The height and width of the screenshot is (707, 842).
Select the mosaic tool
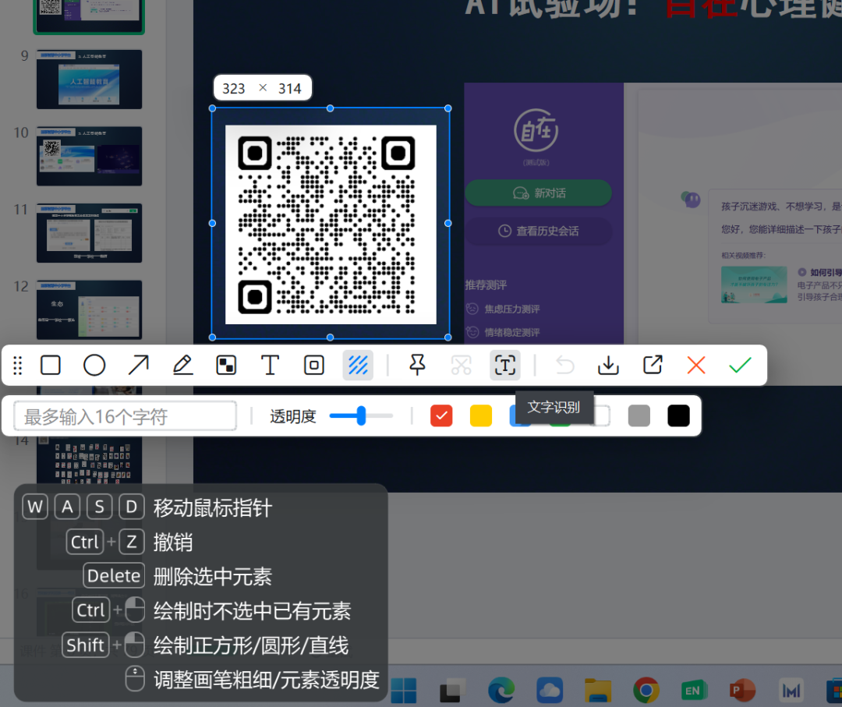(x=225, y=365)
